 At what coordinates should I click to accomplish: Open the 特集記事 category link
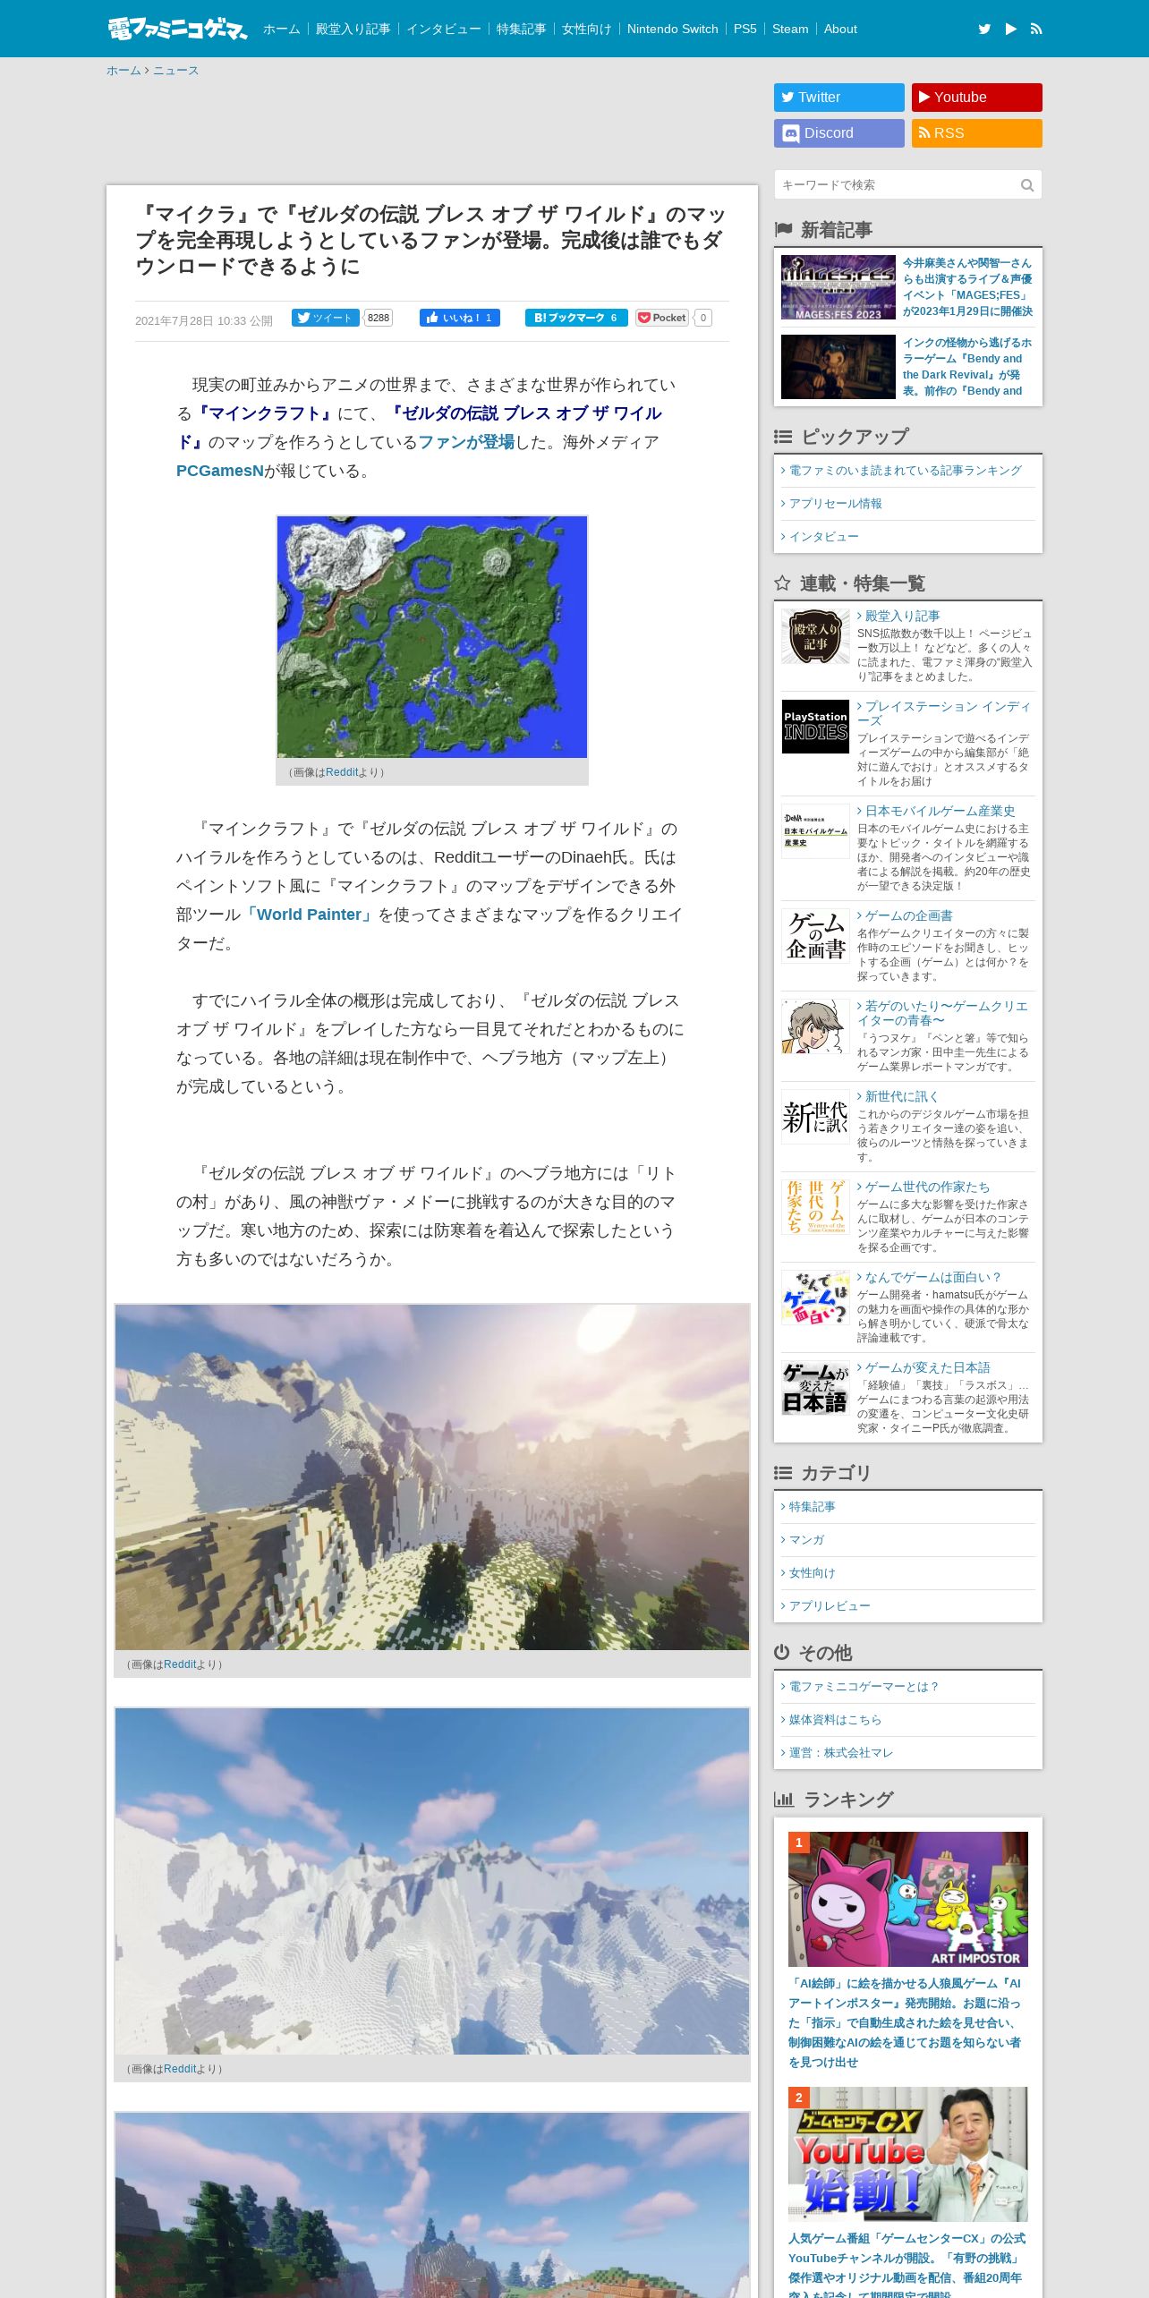(x=812, y=1507)
